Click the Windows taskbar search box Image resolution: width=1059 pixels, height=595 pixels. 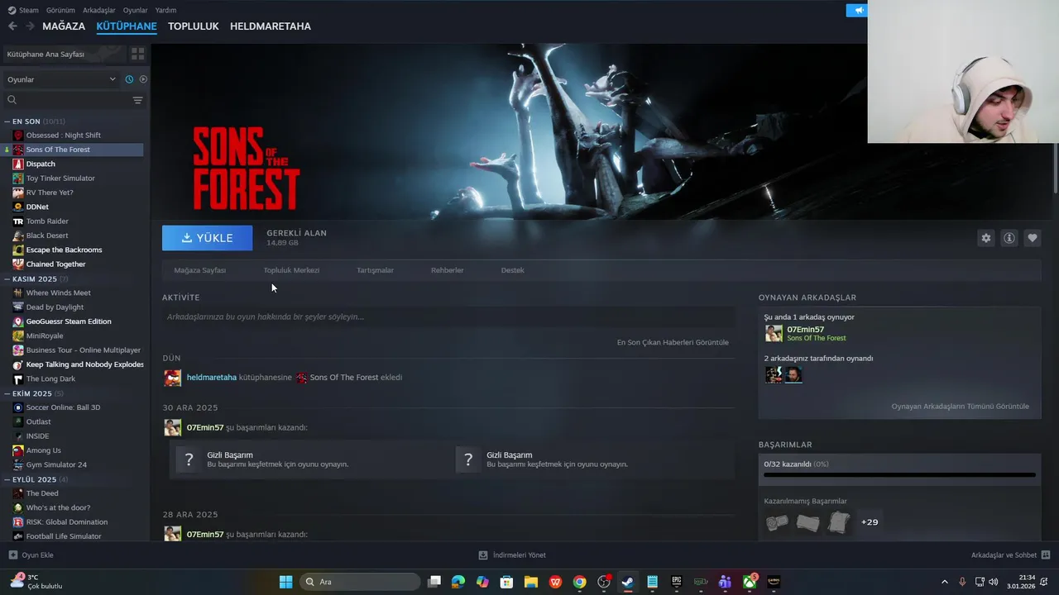point(359,582)
